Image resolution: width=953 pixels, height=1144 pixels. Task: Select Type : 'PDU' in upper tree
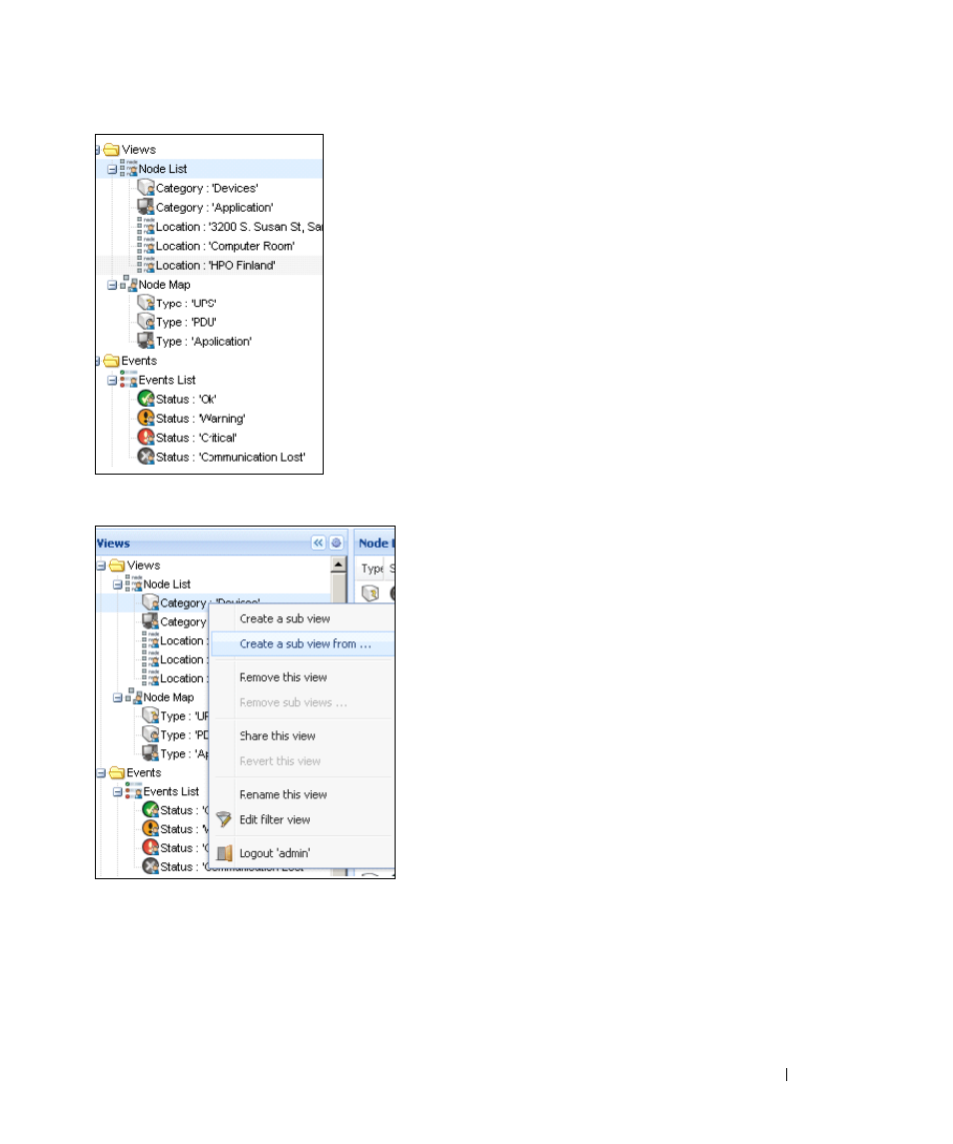pos(186,323)
